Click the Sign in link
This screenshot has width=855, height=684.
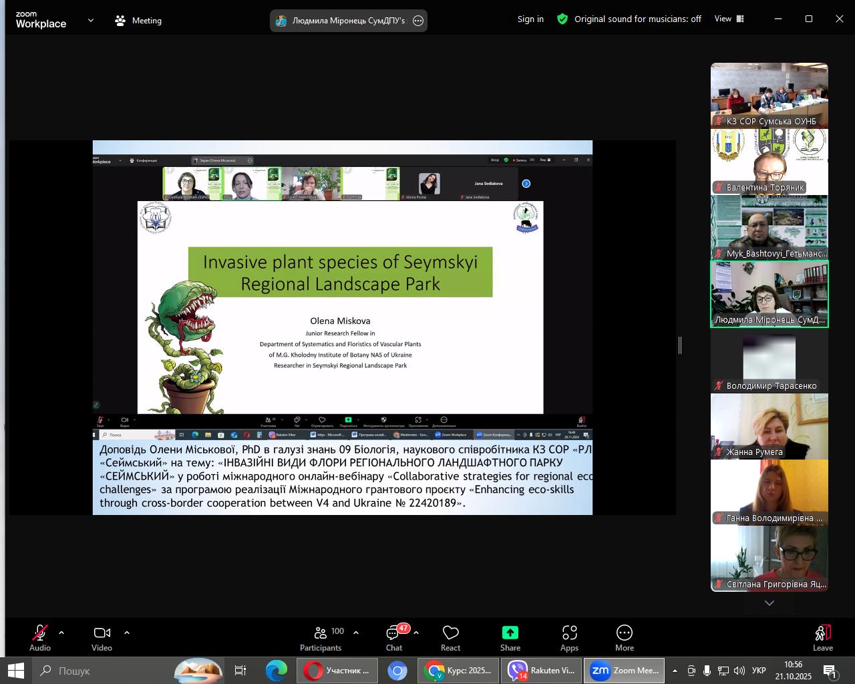coord(530,19)
